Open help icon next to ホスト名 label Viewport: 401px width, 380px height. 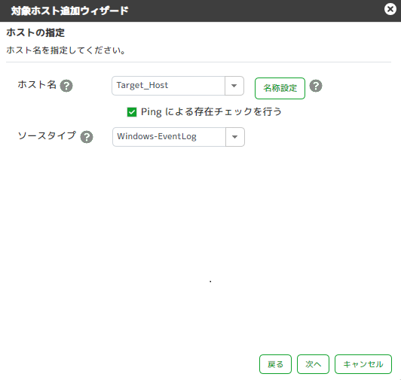66,86
